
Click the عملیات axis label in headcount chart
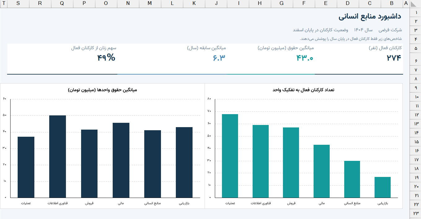[230, 203]
